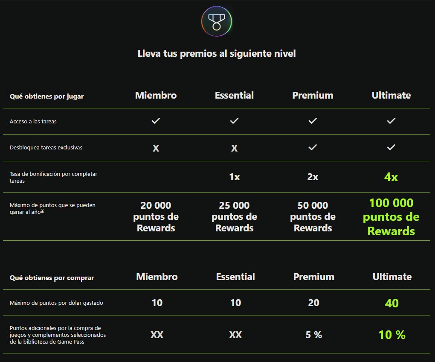Click the Miembro X for exclusive tasks

pyautogui.click(x=156, y=148)
